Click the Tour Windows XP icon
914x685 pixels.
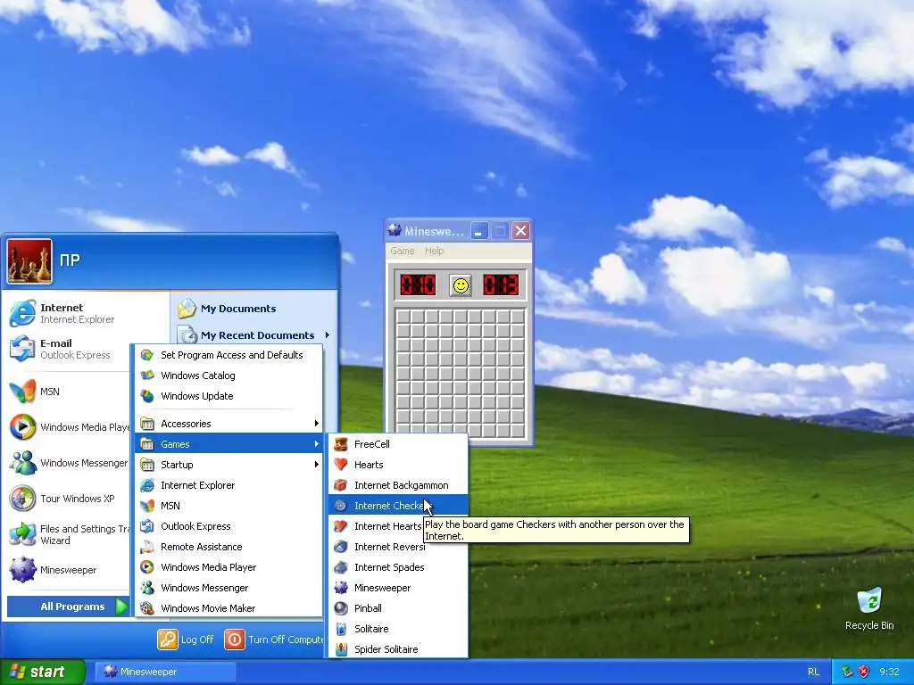(22, 499)
